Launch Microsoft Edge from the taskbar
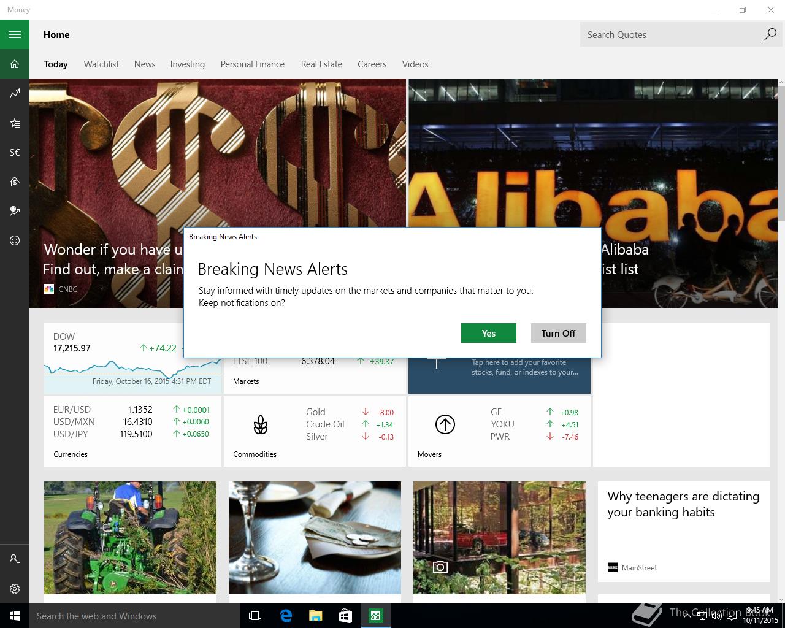Viewport: 785px width, 628px height. (x=286, y=616)
